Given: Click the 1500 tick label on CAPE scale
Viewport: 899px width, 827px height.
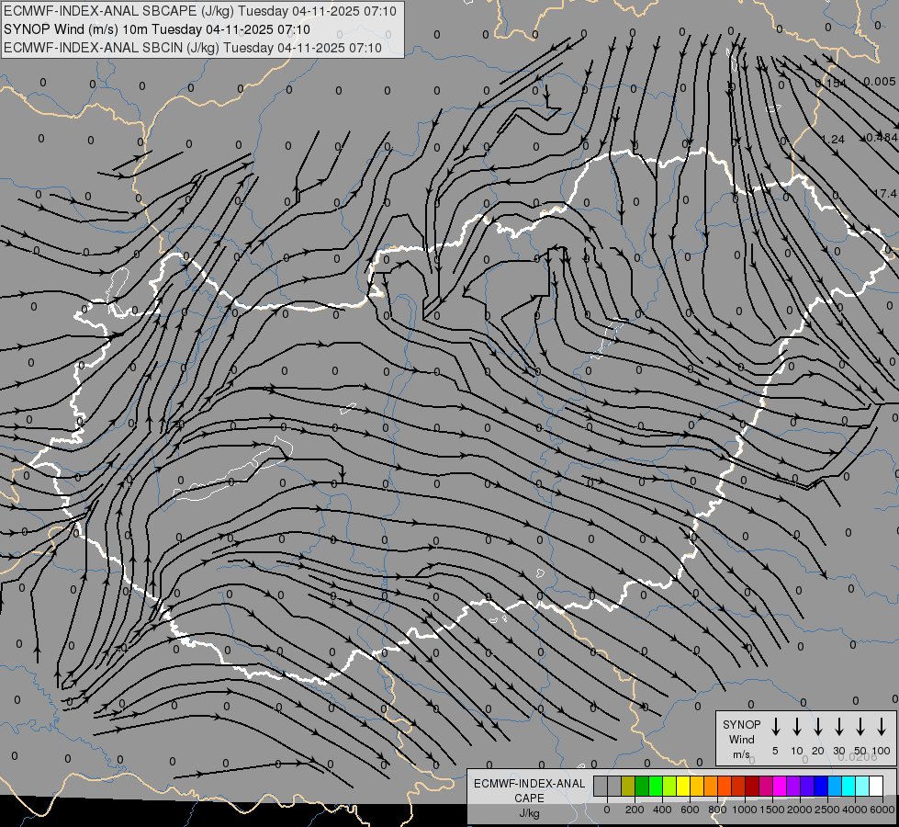Looking at the screenshot, I should click(x=771, y=810).
